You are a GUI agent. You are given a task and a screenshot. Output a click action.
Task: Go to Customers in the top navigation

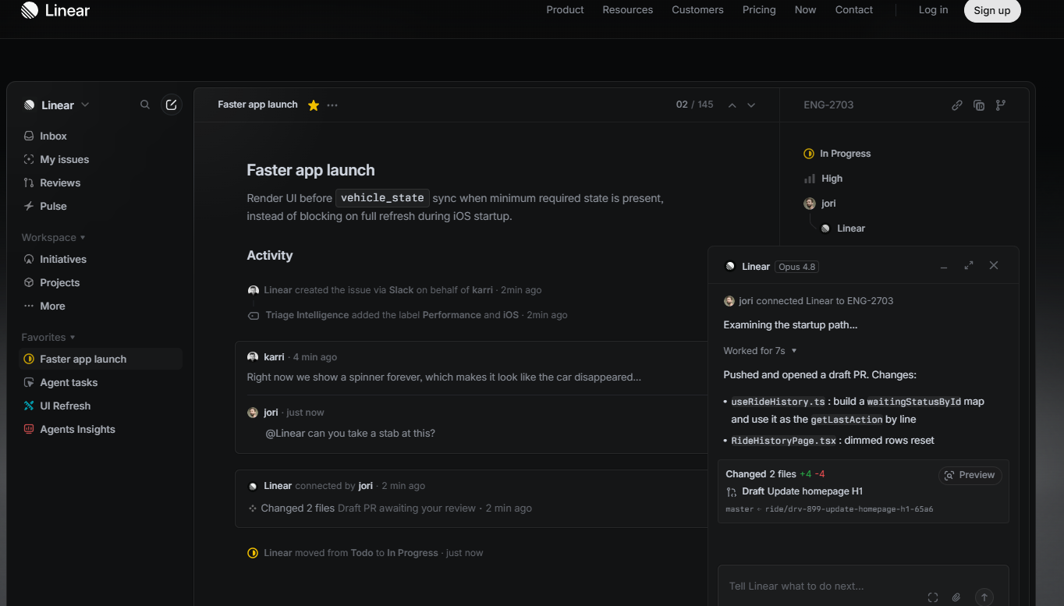click(697, 10)
